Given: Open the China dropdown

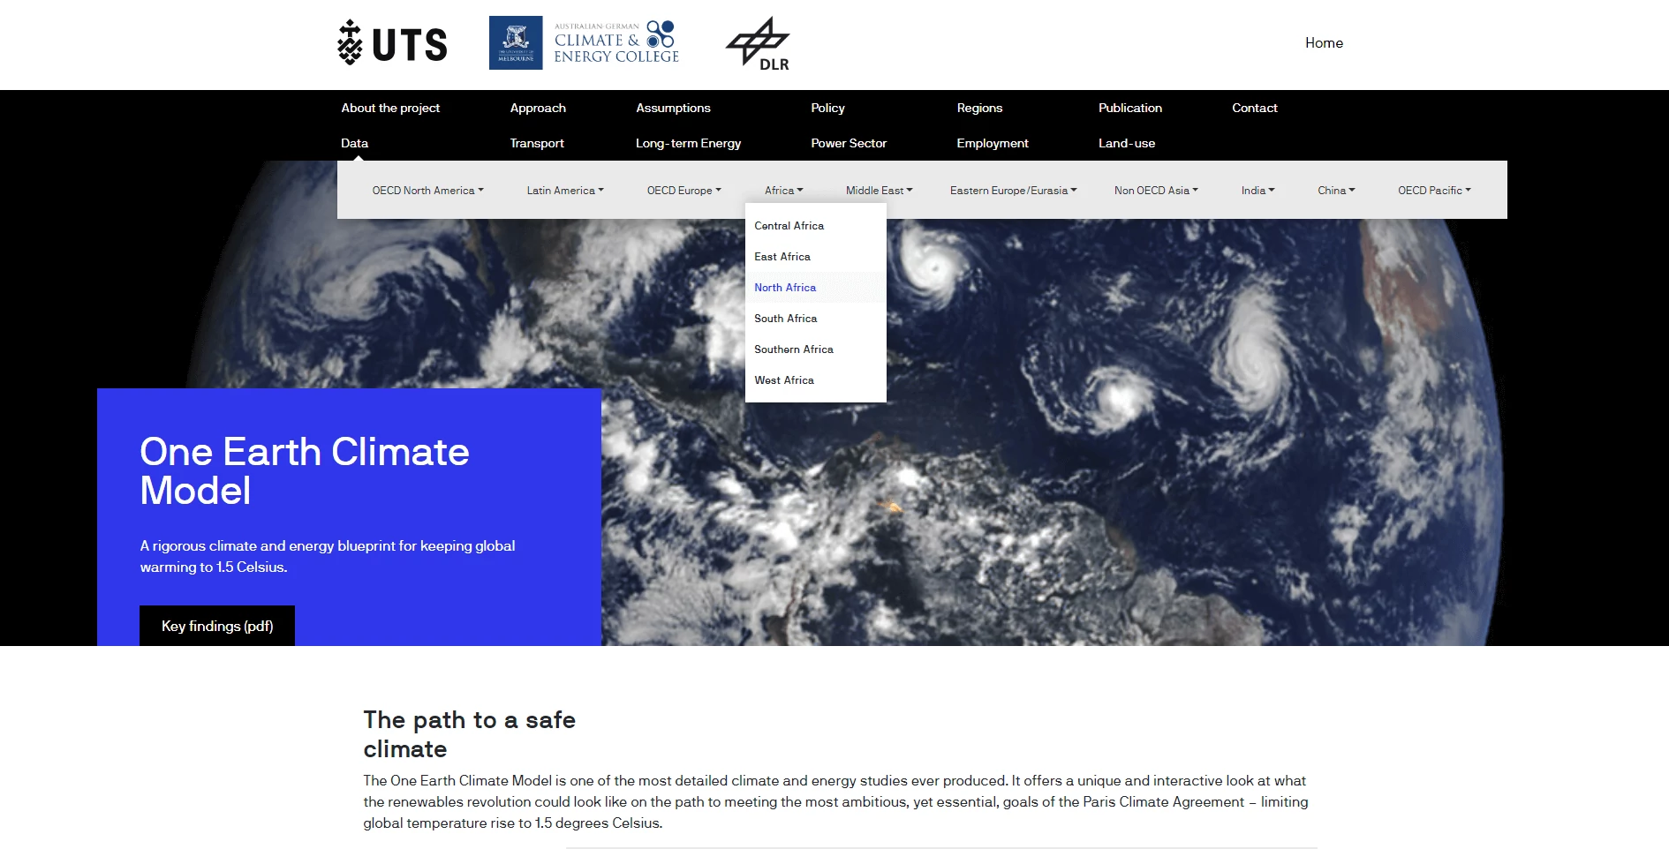Looking at the screenshot, I should click(x=1335, y=190).
